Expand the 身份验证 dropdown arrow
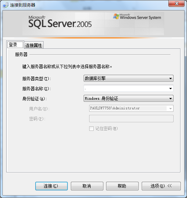Screen dimensions: 187x198 [x=170, y=99]
